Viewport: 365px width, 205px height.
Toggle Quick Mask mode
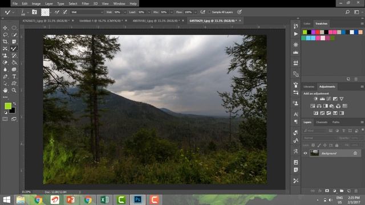(5, 119)
